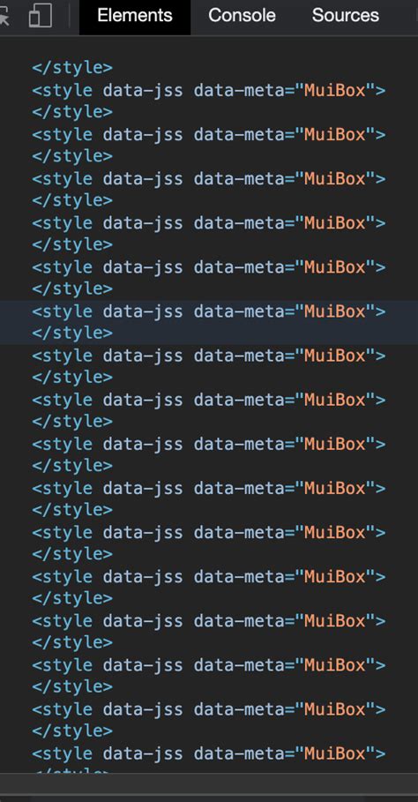Click data-jss attribute in the highlighted row
Viewport: 418px width, 802px height.
pyautogui.click(x=143, y=311)
